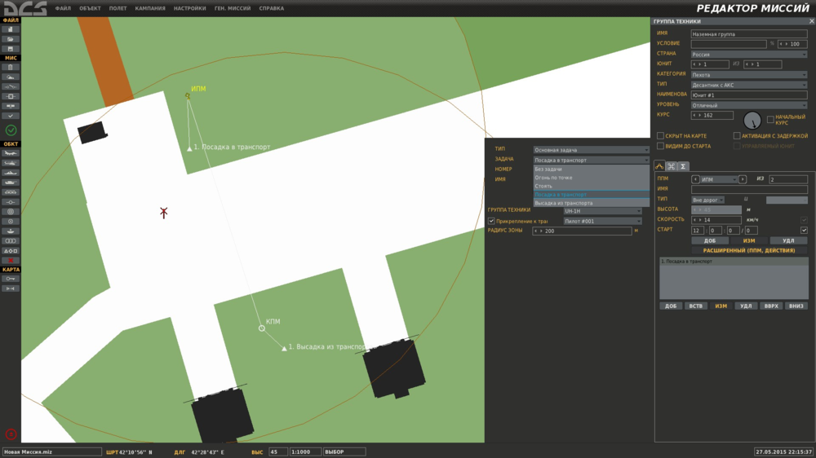Select 1. Посадка в транспорт list row

[x=734, y=262]
